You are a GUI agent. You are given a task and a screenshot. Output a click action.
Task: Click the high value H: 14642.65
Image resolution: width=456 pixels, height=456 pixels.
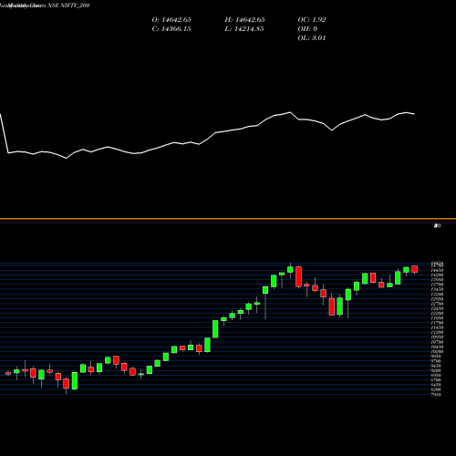point(244,20)
